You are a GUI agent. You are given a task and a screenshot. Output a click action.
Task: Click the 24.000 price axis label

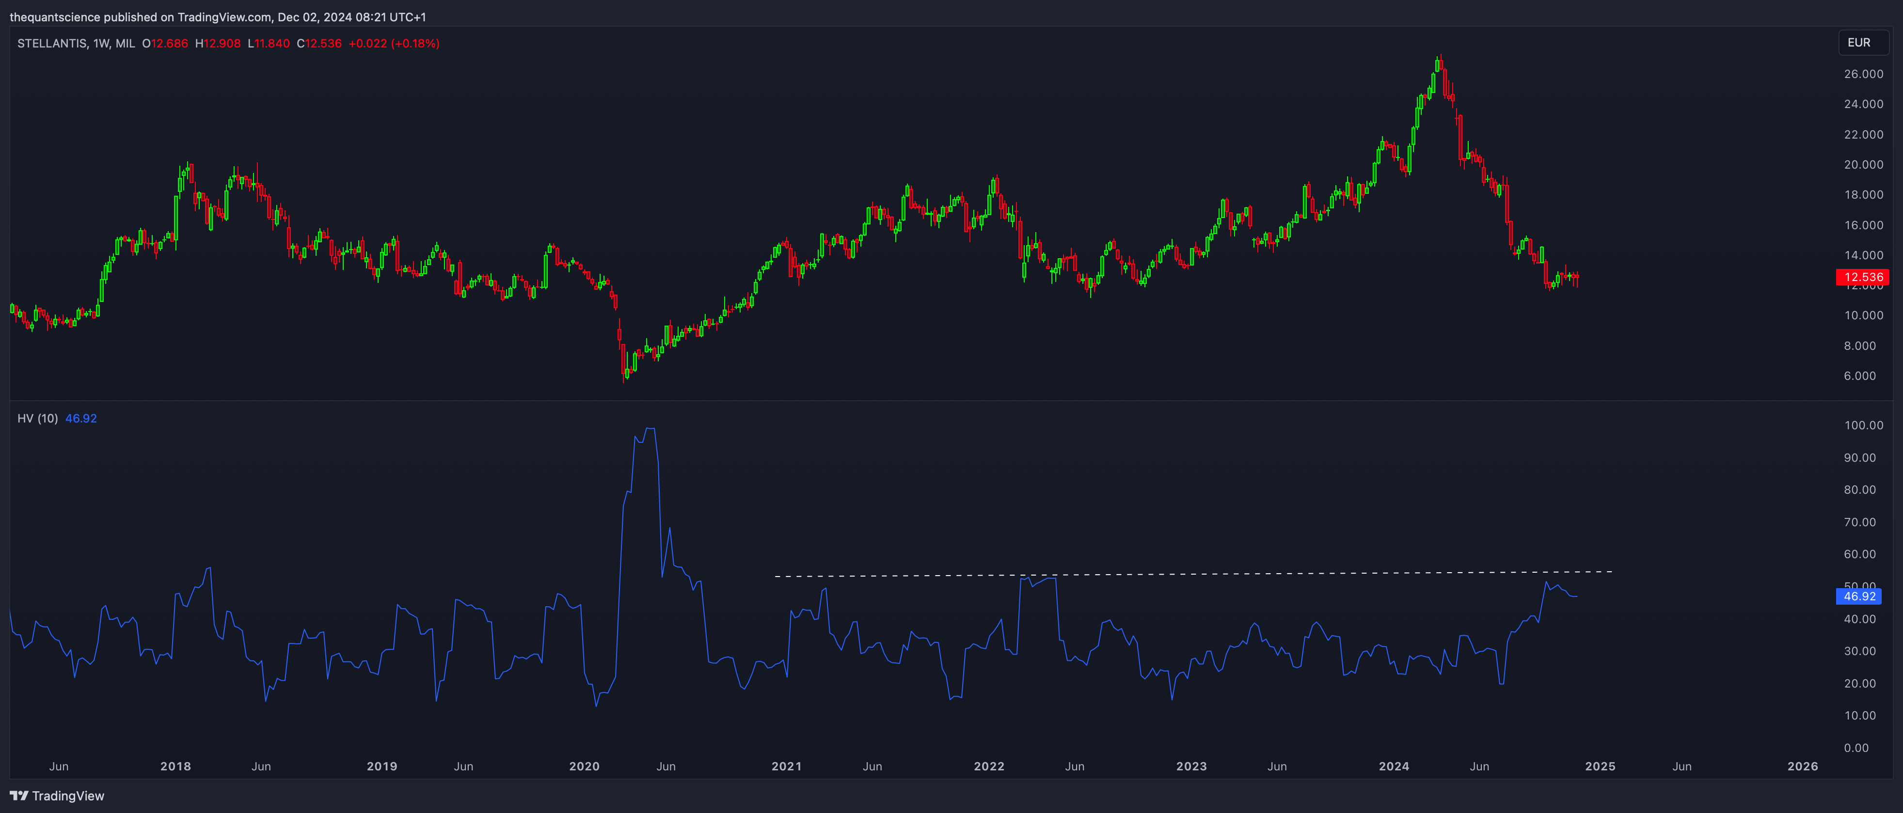coord(1863,104)
